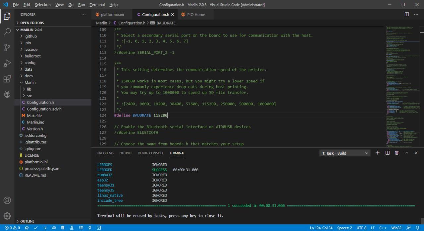Open platformio.ini in the explorer tree
Image resolution: width=424 pixels, height=231 pixels.
(x=53, y=162)
